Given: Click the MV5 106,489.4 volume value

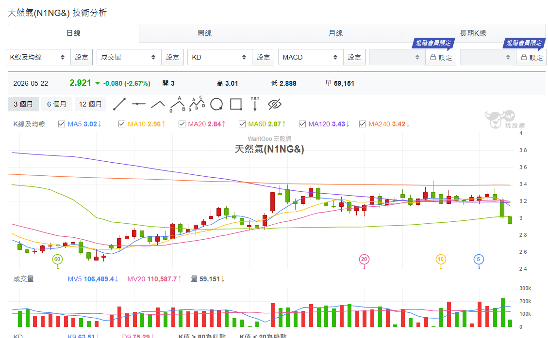Looking at the screenshot, I should [93, 279].
